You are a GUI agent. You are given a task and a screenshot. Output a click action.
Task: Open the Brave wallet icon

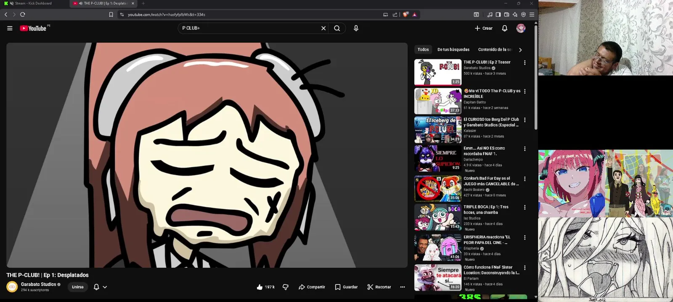506,14
